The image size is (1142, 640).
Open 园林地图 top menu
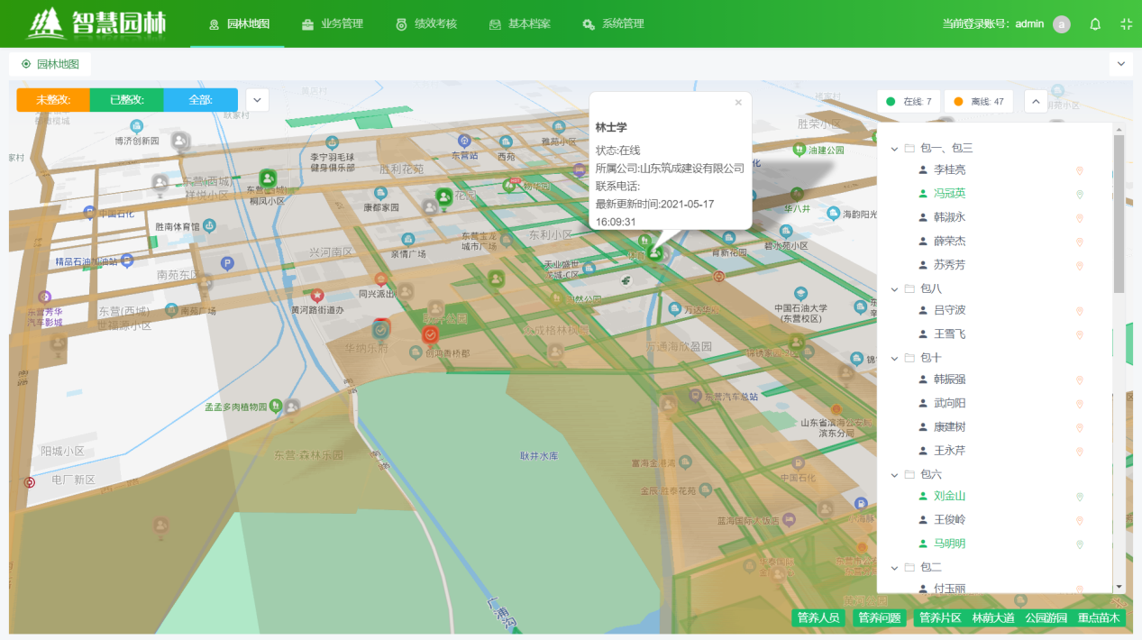pyautogui.click(x=239, y=24)
